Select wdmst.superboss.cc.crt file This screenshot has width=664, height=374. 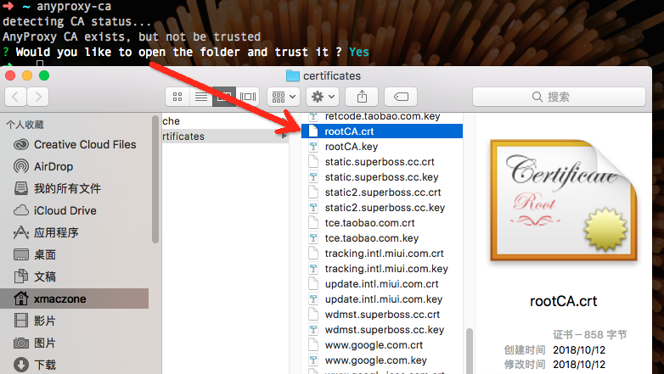coord(382,315)
